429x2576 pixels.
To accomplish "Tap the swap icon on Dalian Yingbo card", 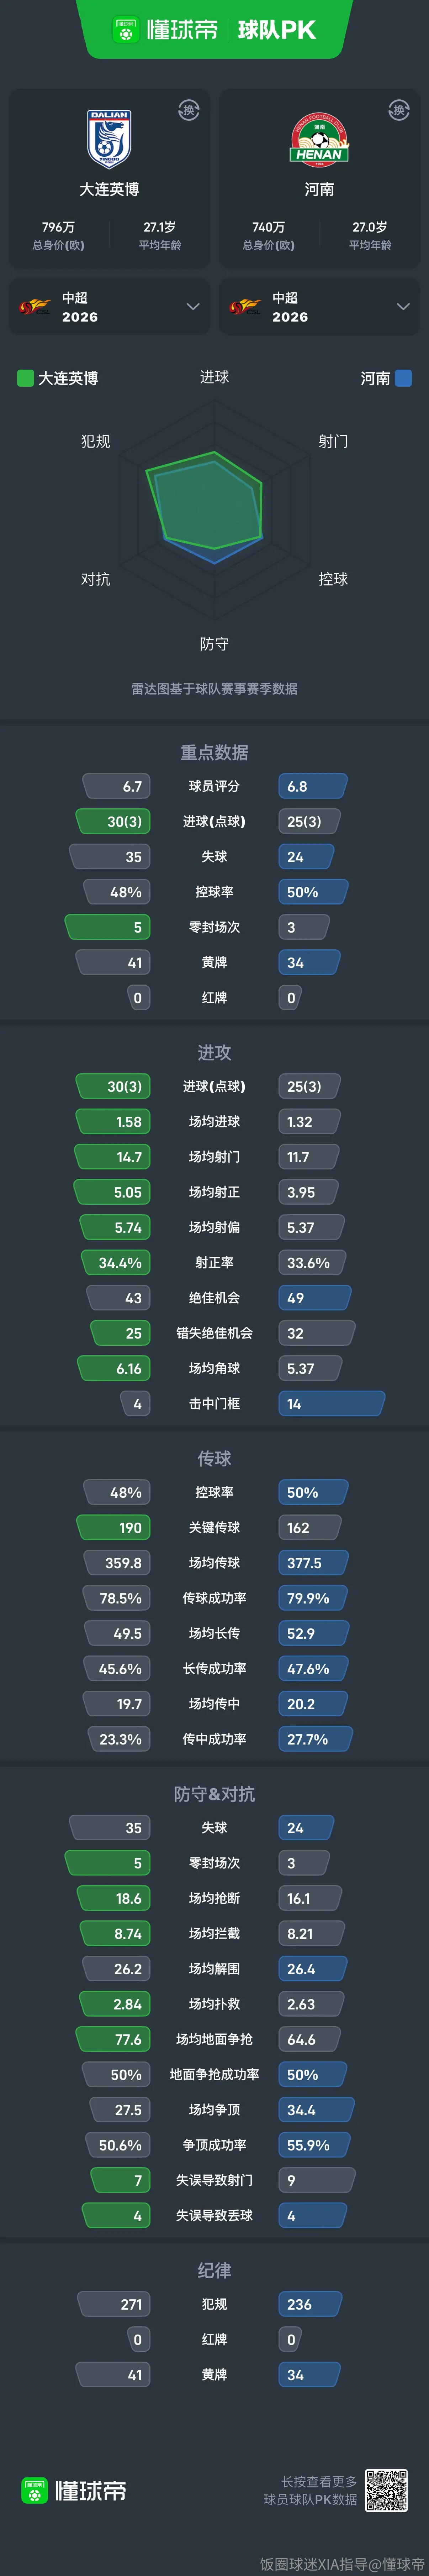I will 189,110.
